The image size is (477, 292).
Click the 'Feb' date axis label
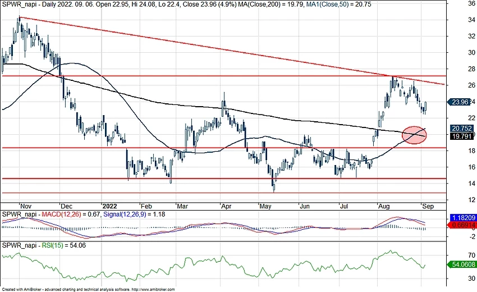146,206
